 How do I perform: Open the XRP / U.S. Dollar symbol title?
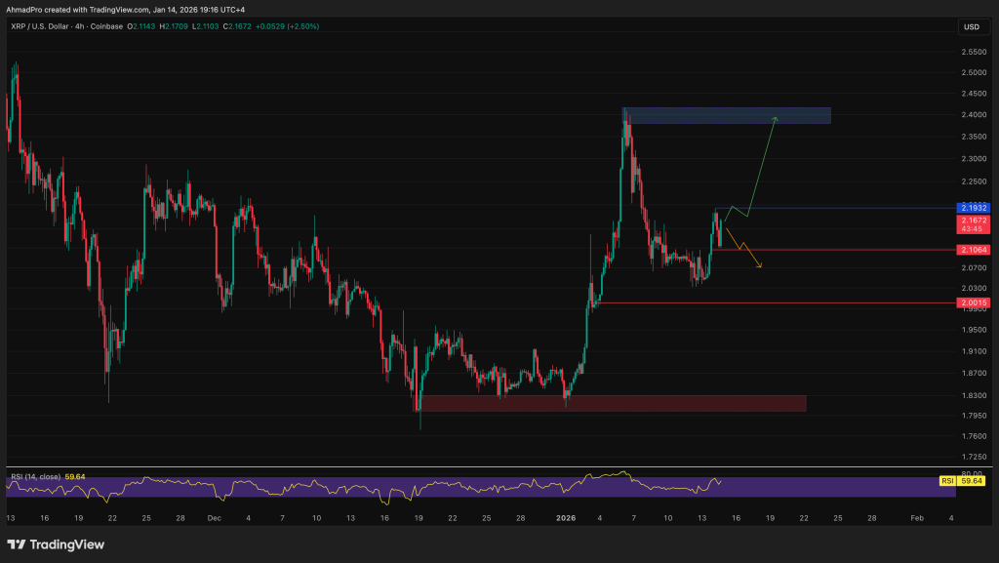point(46,26)
